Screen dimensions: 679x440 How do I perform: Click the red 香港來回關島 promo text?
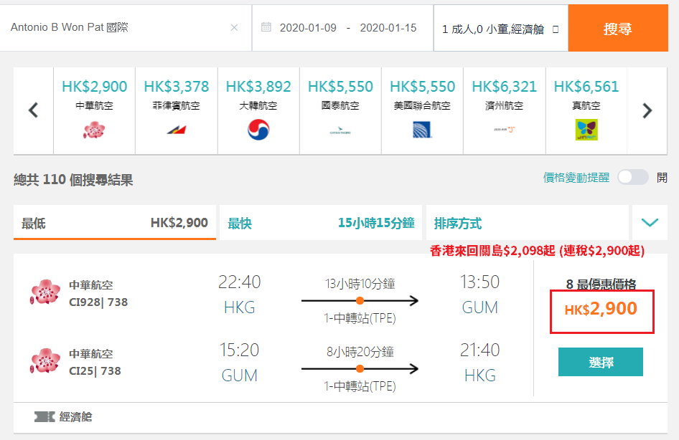pos(537,251)
